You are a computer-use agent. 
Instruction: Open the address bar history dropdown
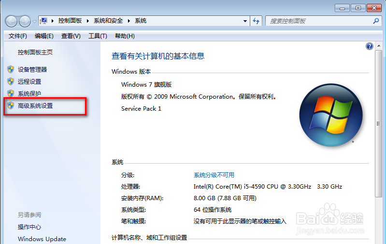point(245,21)
